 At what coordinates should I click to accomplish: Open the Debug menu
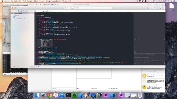click(x=48, y=1)
